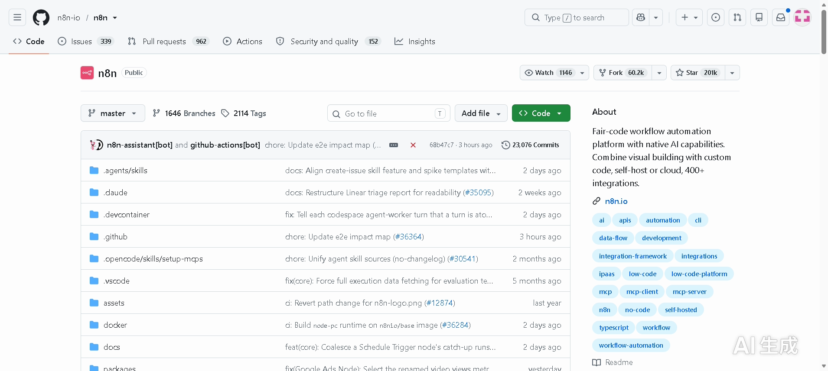Star the n8n repository

click(x=698, y=73)
